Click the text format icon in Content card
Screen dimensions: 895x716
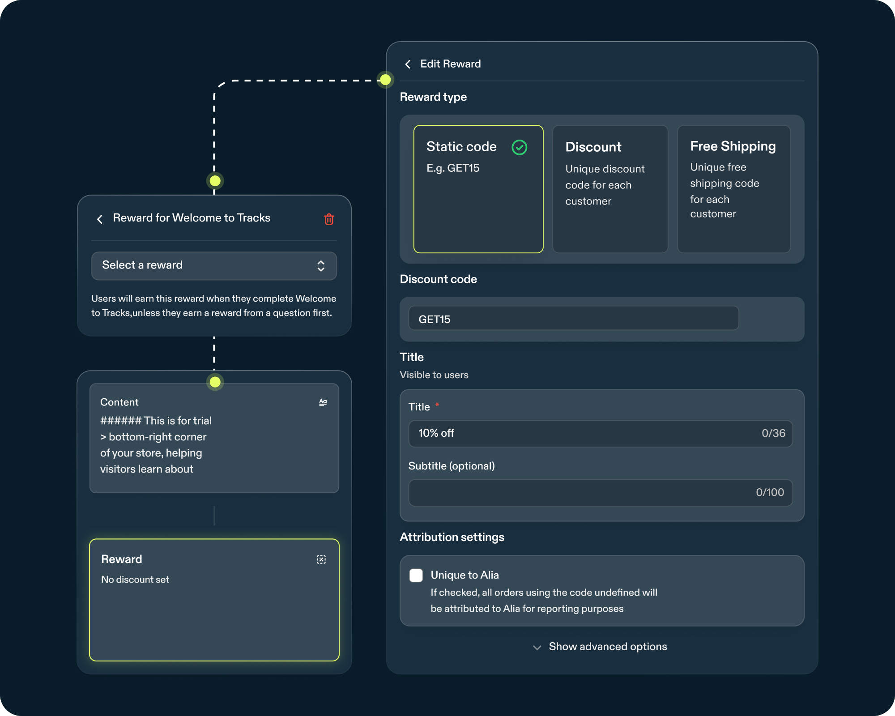323,402
